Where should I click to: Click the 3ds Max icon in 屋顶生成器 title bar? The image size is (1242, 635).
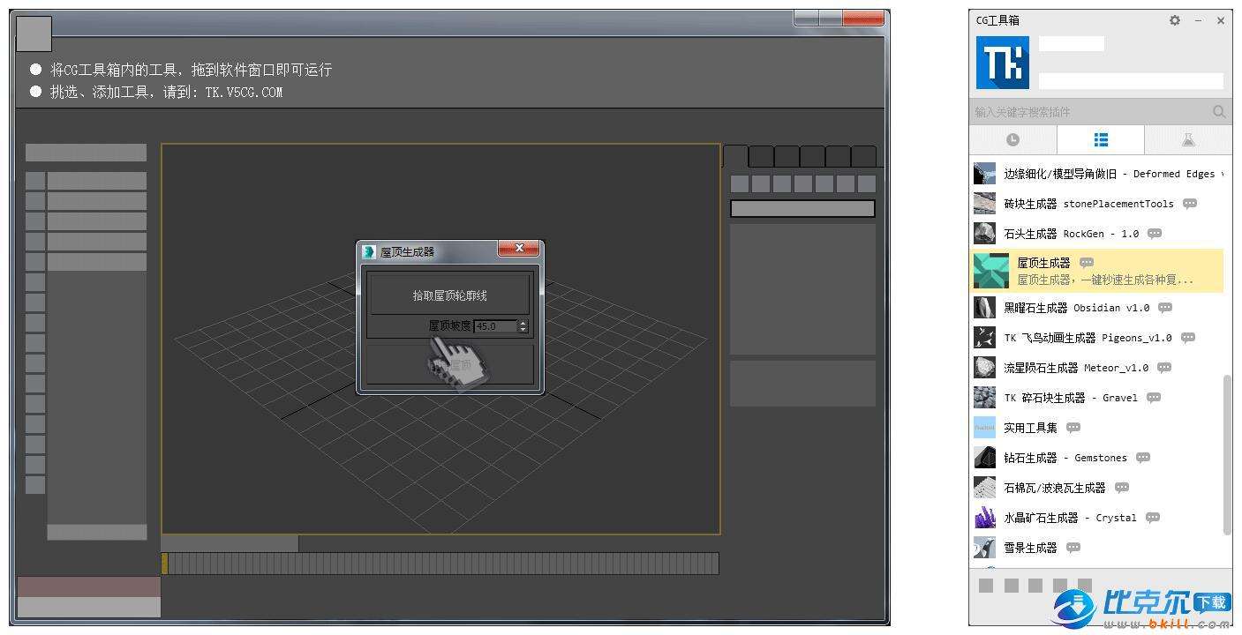[x=370, y=252]
